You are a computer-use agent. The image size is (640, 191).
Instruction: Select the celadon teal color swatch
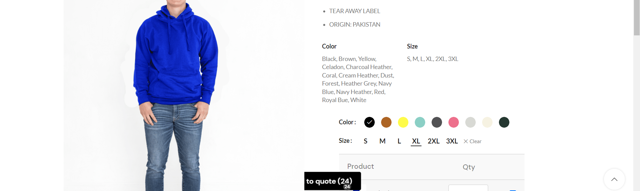click(420, 122)
